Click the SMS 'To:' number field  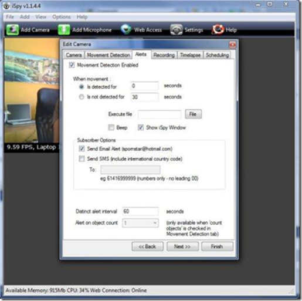[x=130, y=170]
